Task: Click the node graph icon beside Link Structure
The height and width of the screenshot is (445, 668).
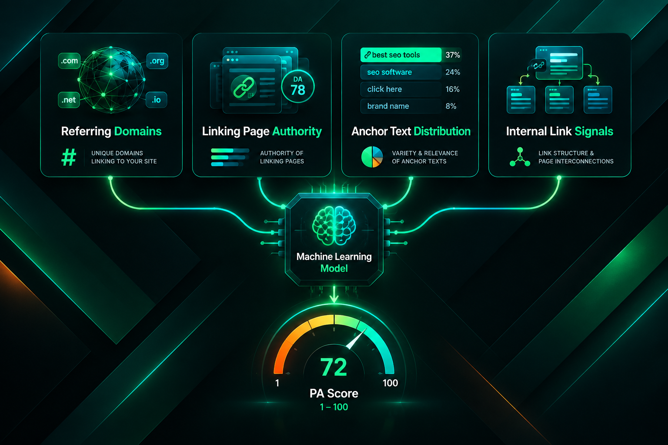Action: (520, 157)
